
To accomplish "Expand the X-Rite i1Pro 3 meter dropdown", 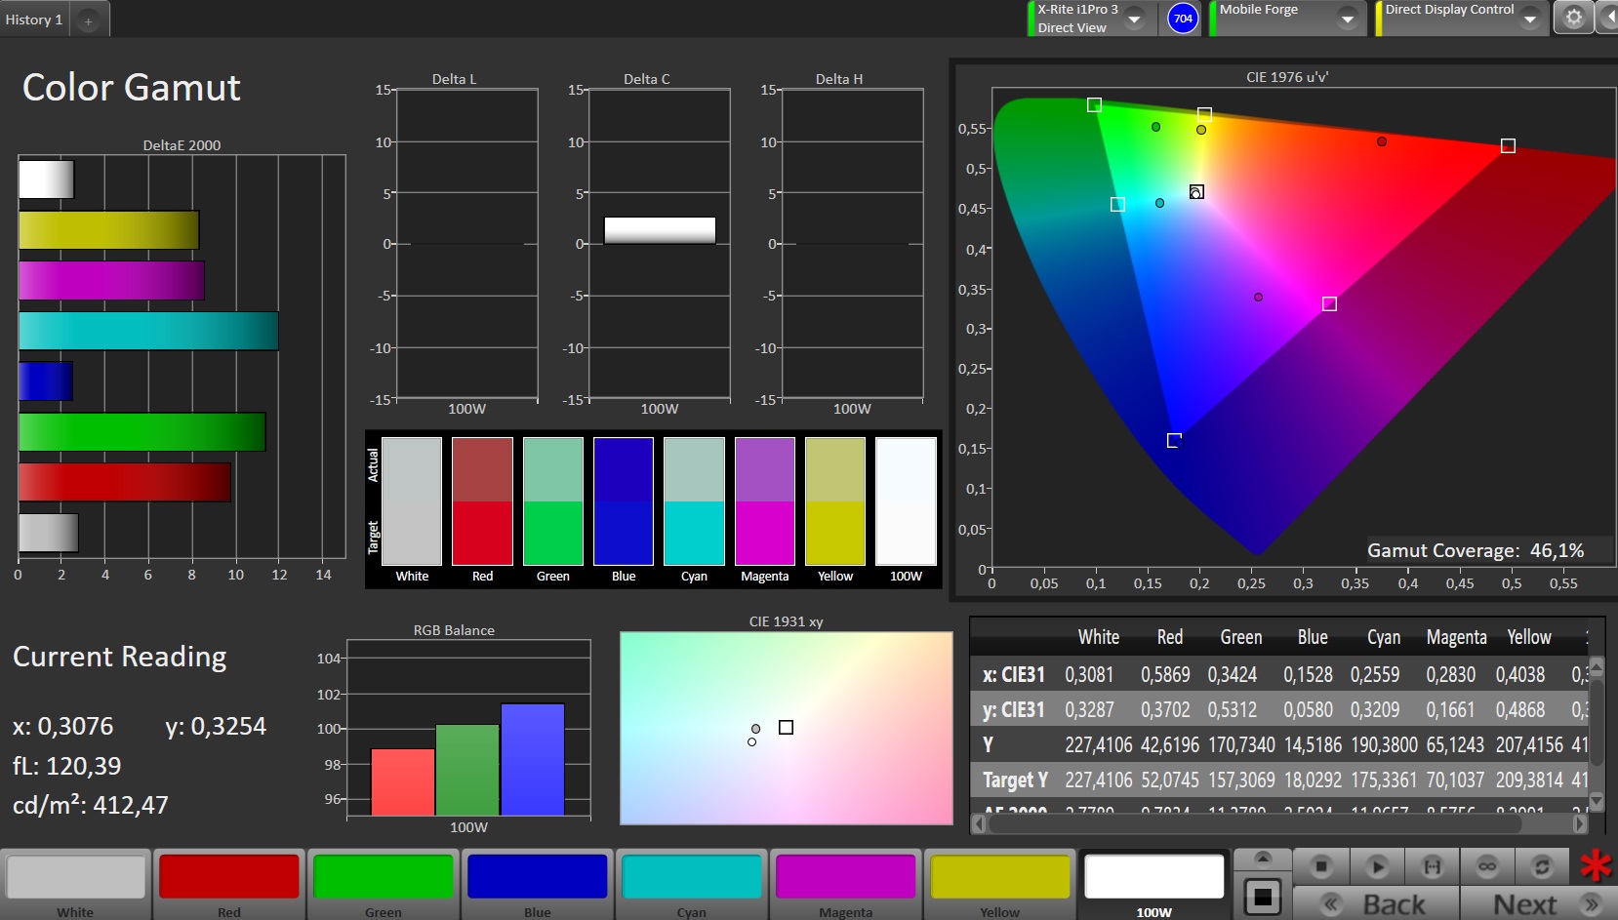I will tap(1134, 19).
